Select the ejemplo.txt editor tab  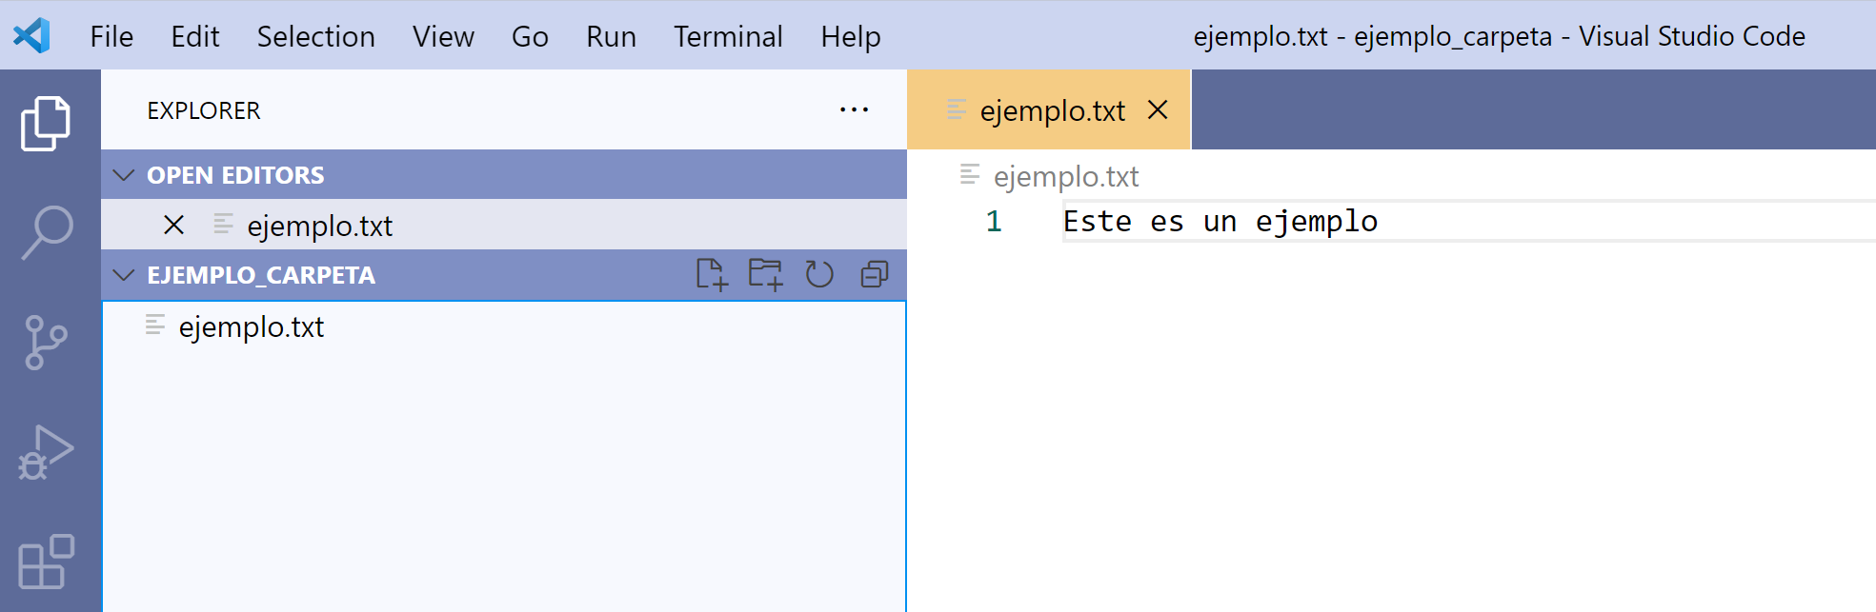(1052, 111)
